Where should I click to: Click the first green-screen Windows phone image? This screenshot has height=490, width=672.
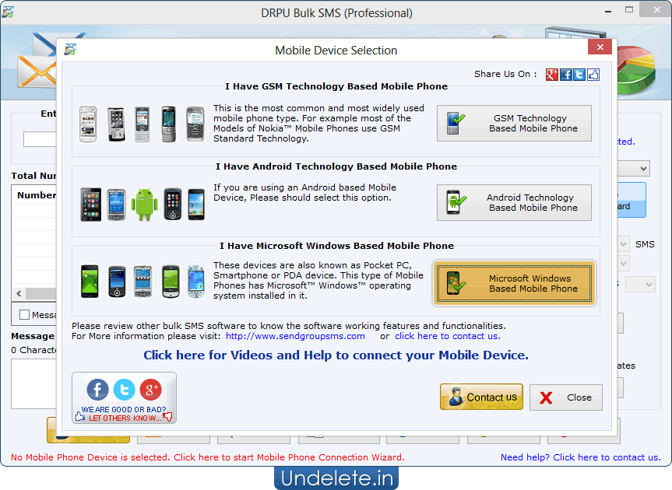pos(90,281)
